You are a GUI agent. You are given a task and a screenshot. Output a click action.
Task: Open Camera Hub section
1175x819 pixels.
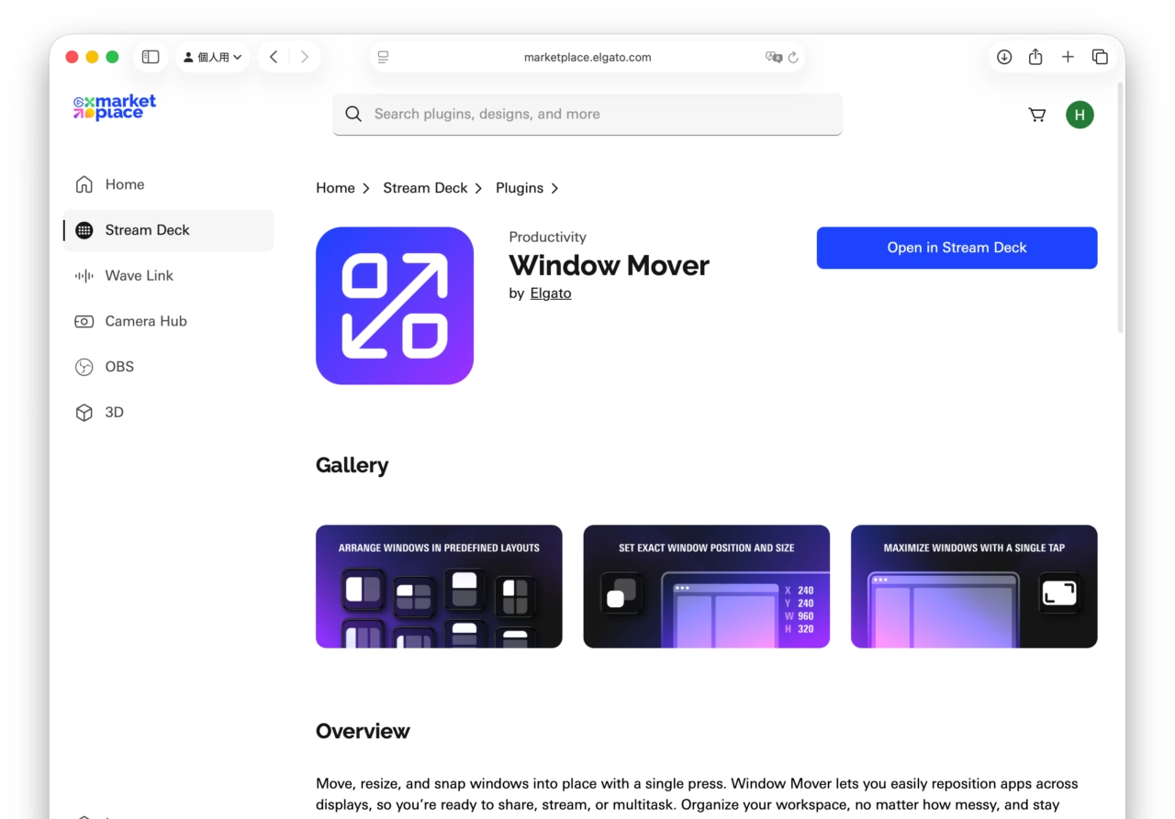[x=145, y=321]
